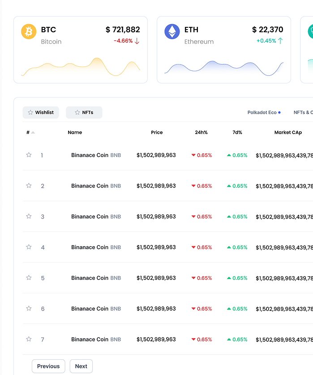Open the NFTs filter
Image resolution: width=313 pixels, height=375 pixels.
tap(84, 113)
